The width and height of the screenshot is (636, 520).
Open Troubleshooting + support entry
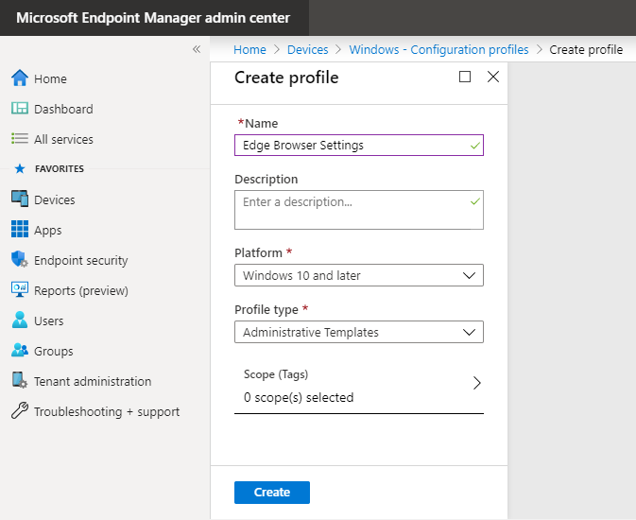[x=107, y=411]
